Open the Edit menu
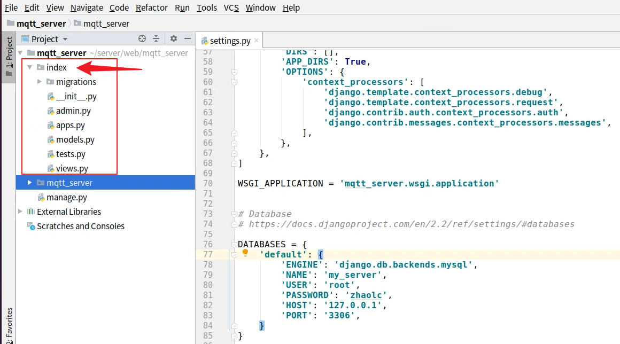The image size is (620, 344). tap(32, 7)
